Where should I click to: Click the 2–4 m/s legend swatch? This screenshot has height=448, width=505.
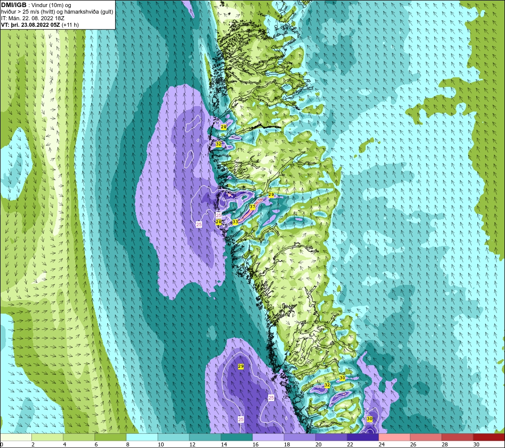(47, 437)
